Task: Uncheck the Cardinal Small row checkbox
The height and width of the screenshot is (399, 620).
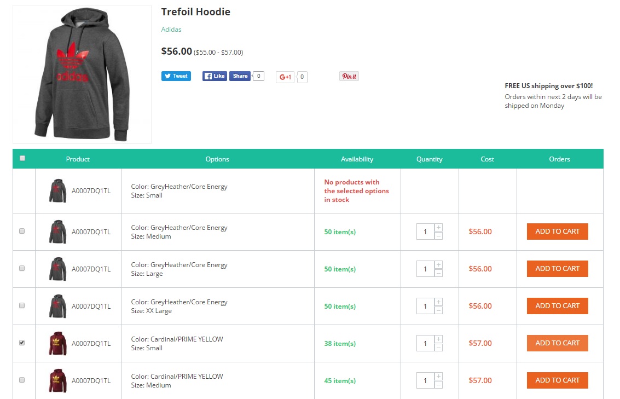Action: click(22, 343)
